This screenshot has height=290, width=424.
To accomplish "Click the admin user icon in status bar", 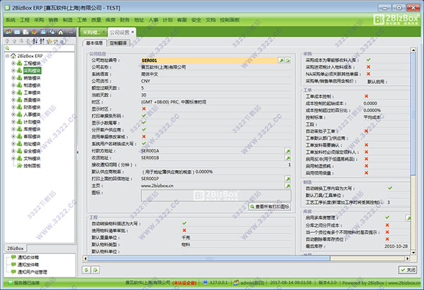I will click(x=236, y=282).
